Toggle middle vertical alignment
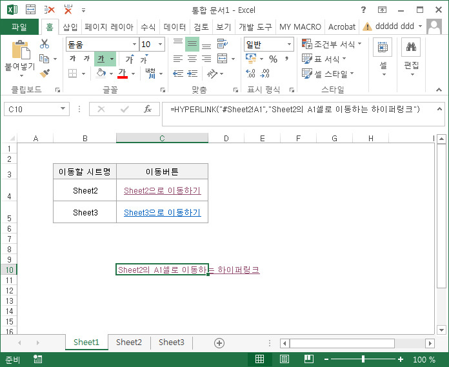This screenshot has width=449, height=367. coord(192,44)
